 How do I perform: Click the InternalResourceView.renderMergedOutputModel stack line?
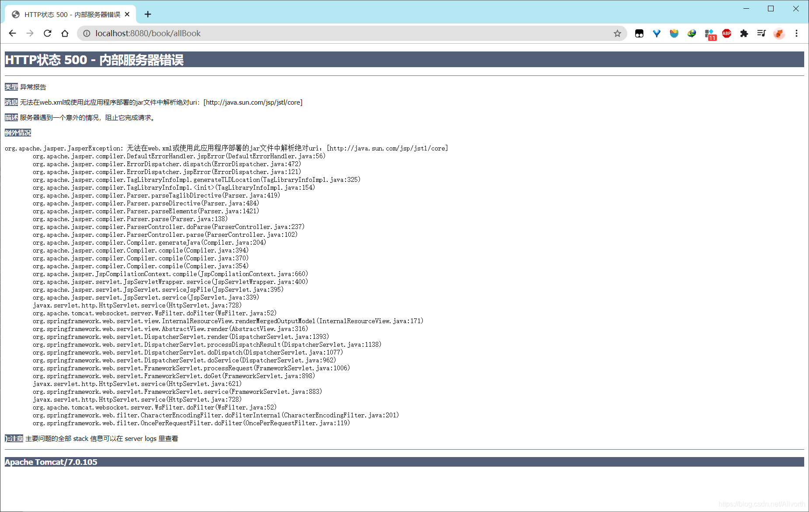(228, 321)
